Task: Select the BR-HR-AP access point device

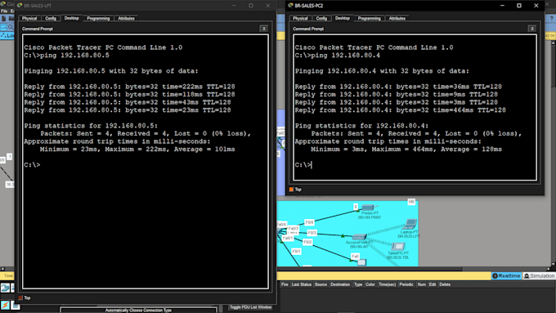Action: (x=359, y=237)
